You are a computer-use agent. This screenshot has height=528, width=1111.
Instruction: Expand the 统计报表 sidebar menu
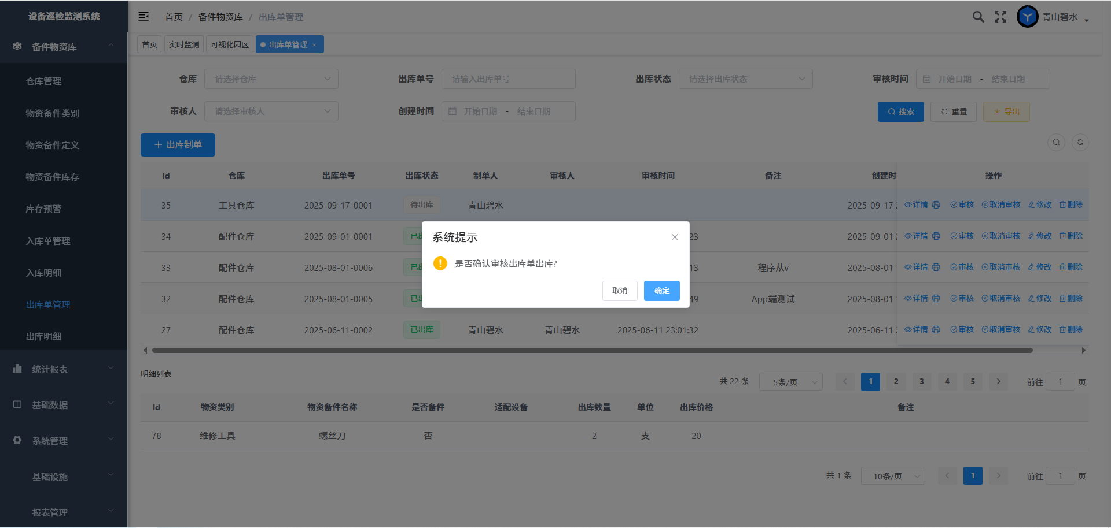pyautogui.click(x=64, y=369)
